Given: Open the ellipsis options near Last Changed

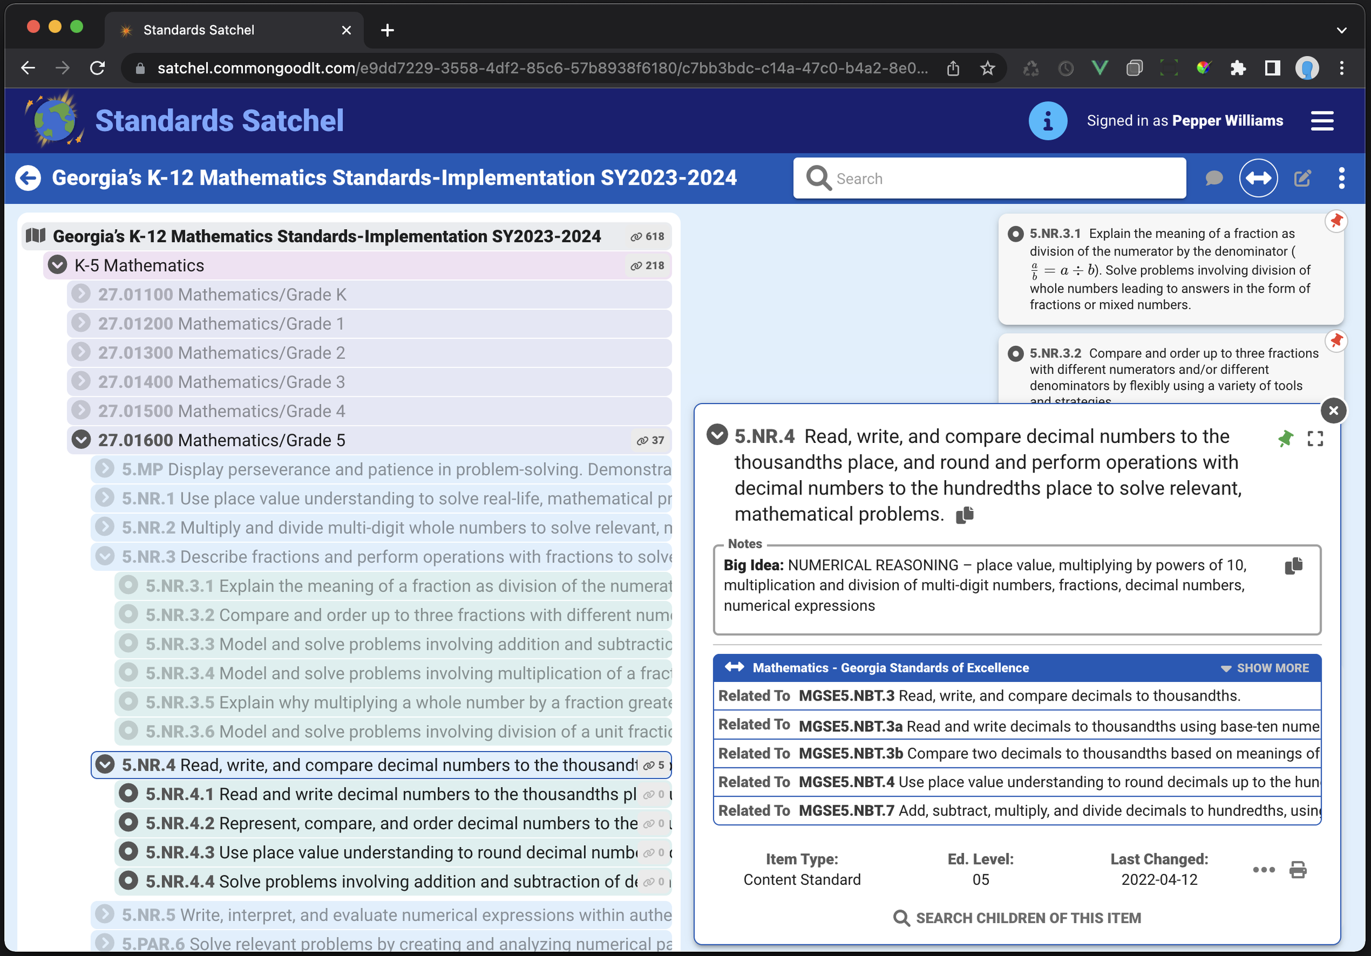Looking at the screenshot, I should (1264, 870).
